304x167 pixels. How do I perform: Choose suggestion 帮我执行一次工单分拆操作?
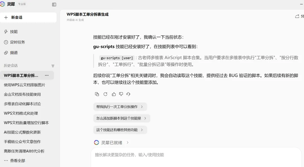(120, 107)
